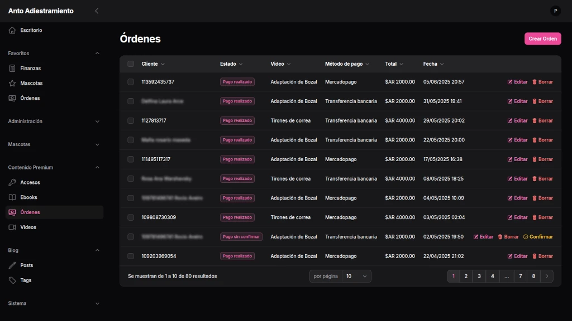572x321 pixels.
Task: Click the Tags label icon
Action: click(x=12, y=280)
